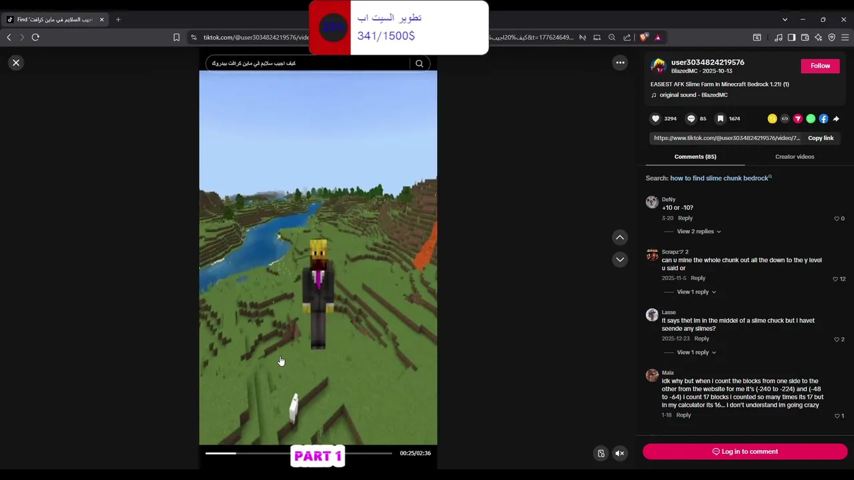Image resolution: width=854 pixels, height=480 pixels.
Task: Open the browser hamburger main menu
Action: point(845,37)
